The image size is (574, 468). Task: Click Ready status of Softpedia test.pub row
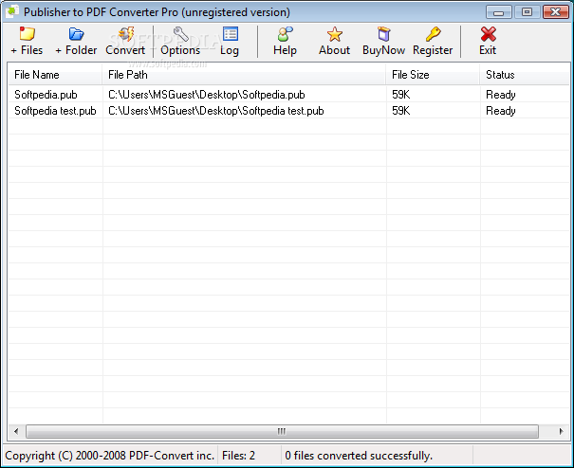click(500, 111)
